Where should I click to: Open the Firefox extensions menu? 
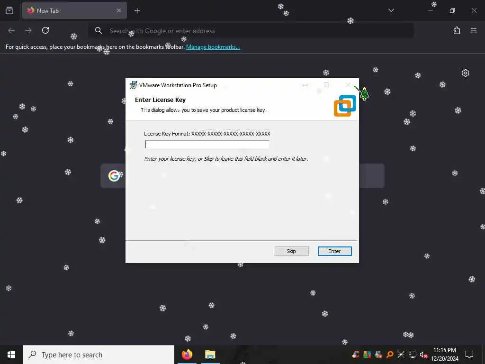coord(457,30)
